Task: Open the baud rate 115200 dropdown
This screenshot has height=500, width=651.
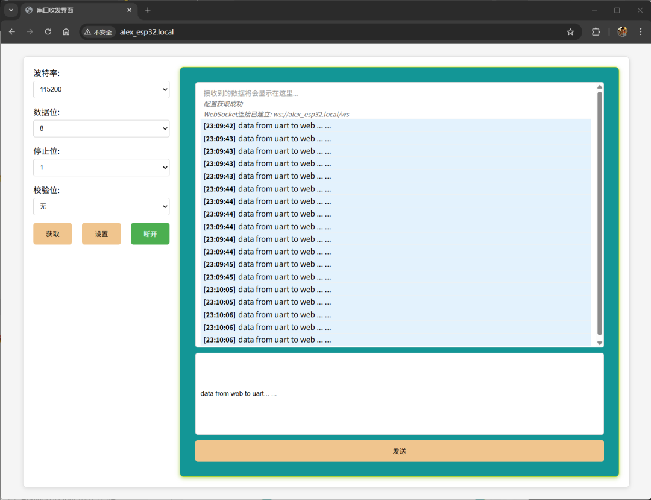Action: [101, 89]
